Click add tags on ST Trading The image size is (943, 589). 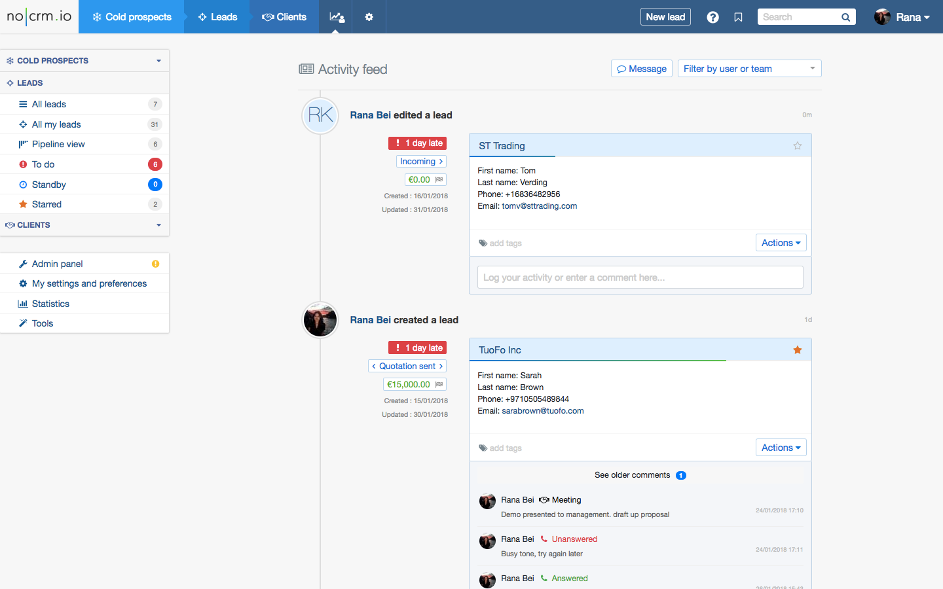point(506,243)
